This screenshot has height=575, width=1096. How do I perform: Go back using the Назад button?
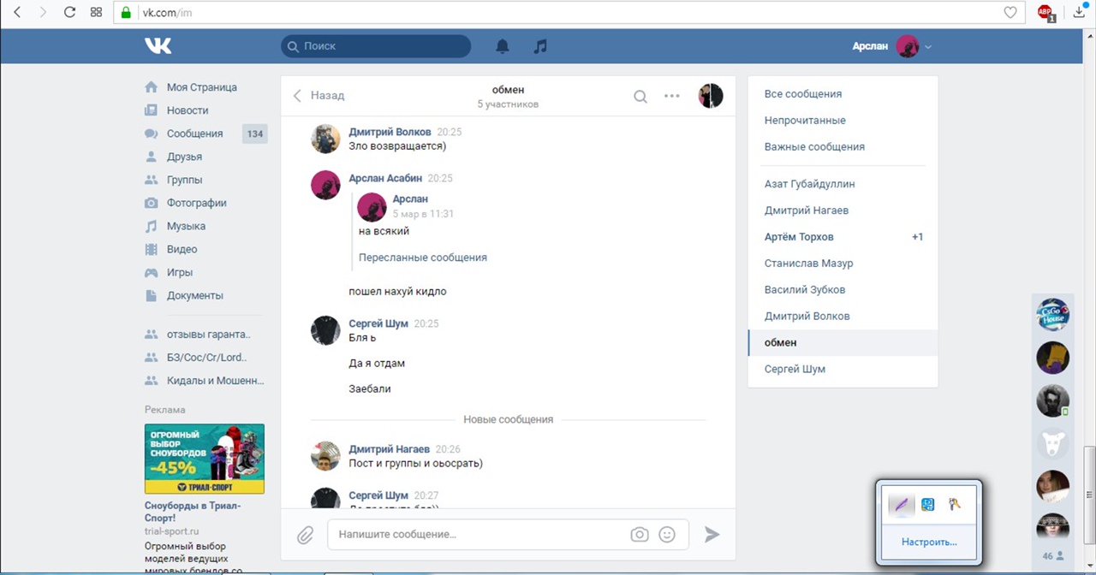[319, 96]
